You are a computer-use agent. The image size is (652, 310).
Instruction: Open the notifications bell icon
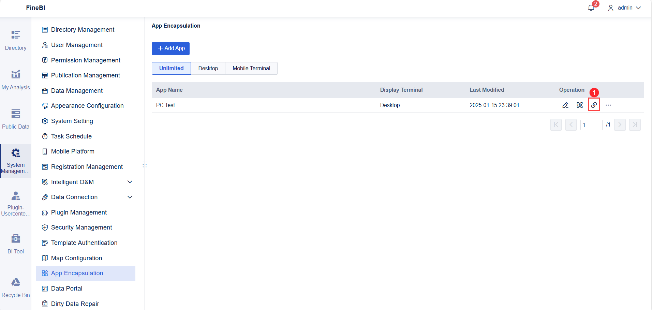[591, 8]
